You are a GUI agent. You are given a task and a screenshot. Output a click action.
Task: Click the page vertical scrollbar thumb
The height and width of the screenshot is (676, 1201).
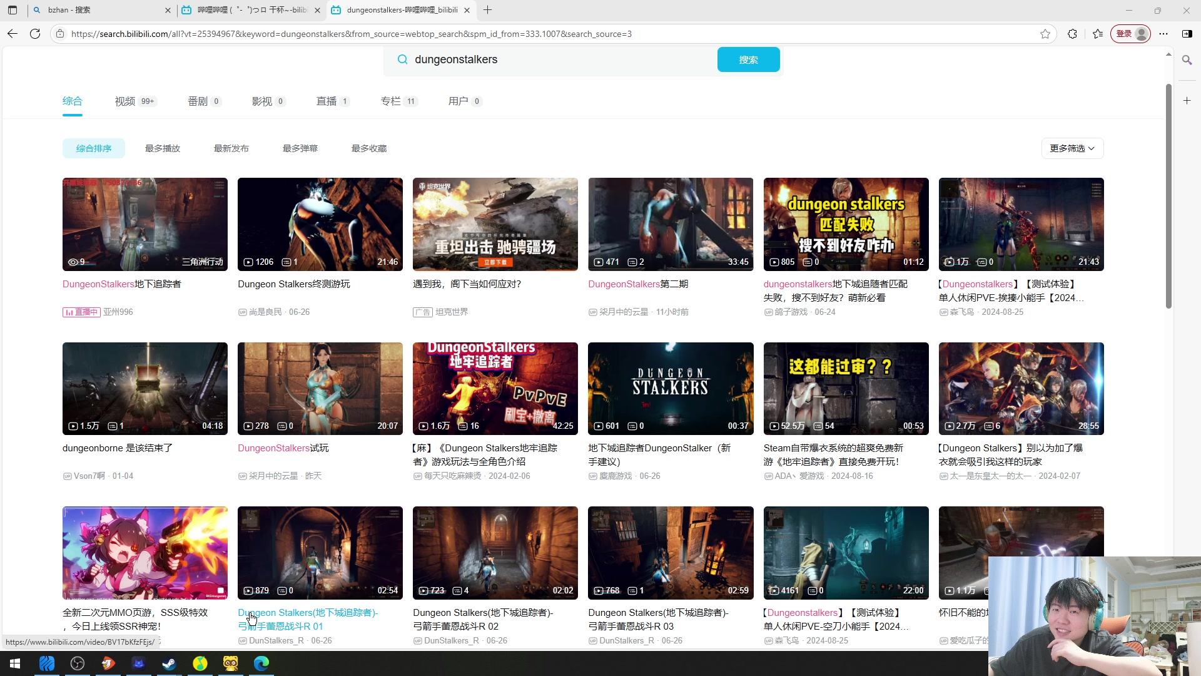(1168, 196)
